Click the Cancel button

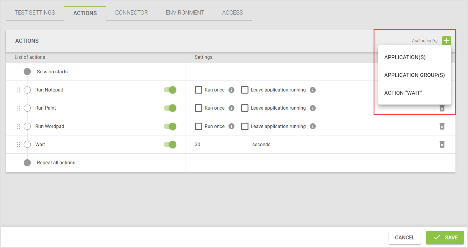click(405, 237)
